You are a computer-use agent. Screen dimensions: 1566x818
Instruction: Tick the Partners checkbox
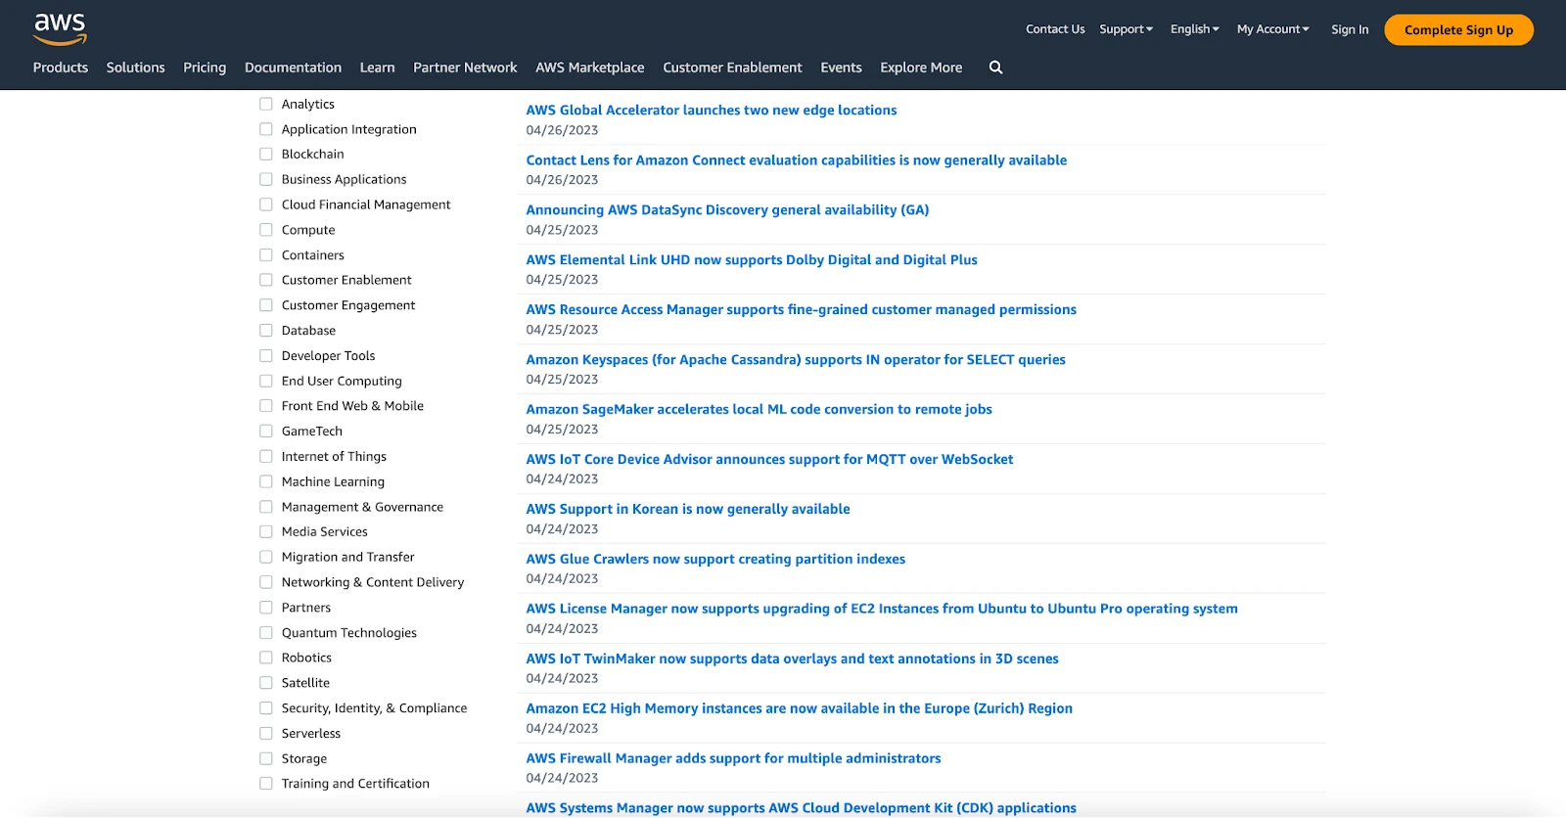(266, 607)
